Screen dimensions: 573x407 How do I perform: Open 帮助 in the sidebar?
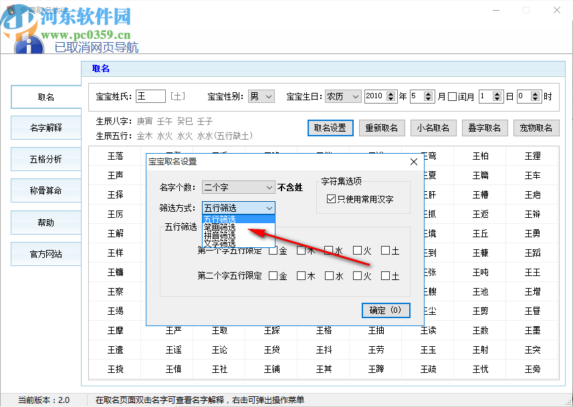point(45,222)
